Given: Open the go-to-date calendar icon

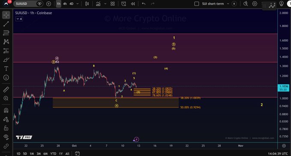Looking at the screenshot, I should (x=77, y=153).
